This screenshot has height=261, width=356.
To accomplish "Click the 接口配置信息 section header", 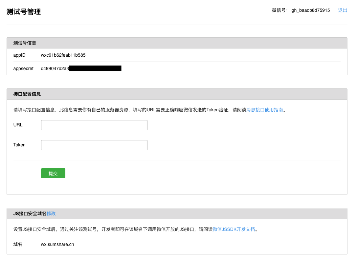I will (27, 94).
